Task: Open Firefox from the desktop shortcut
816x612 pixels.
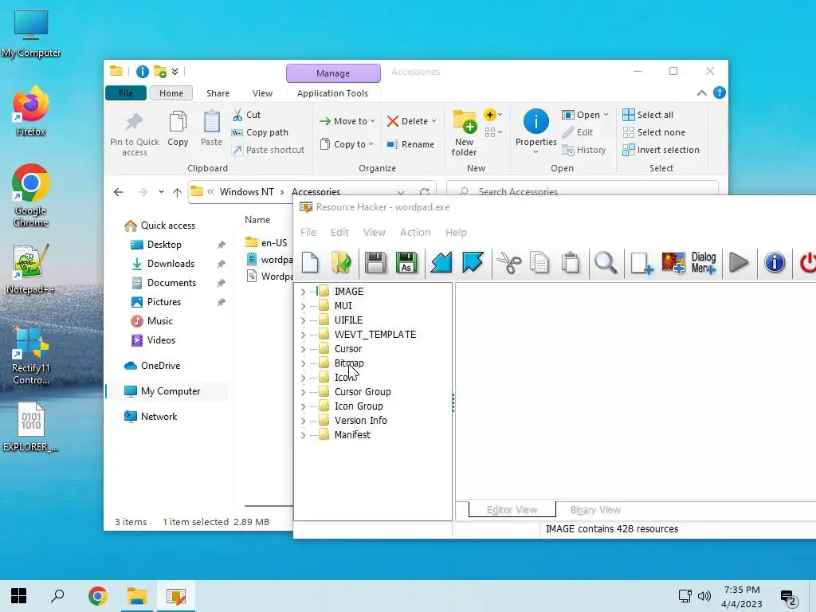Action: click(31, 112)
